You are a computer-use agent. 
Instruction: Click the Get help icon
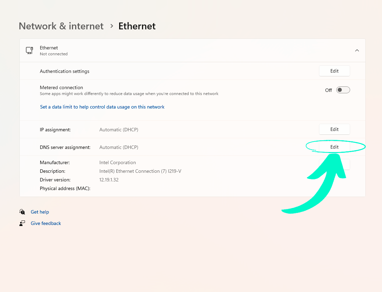[x=22, y=212]
